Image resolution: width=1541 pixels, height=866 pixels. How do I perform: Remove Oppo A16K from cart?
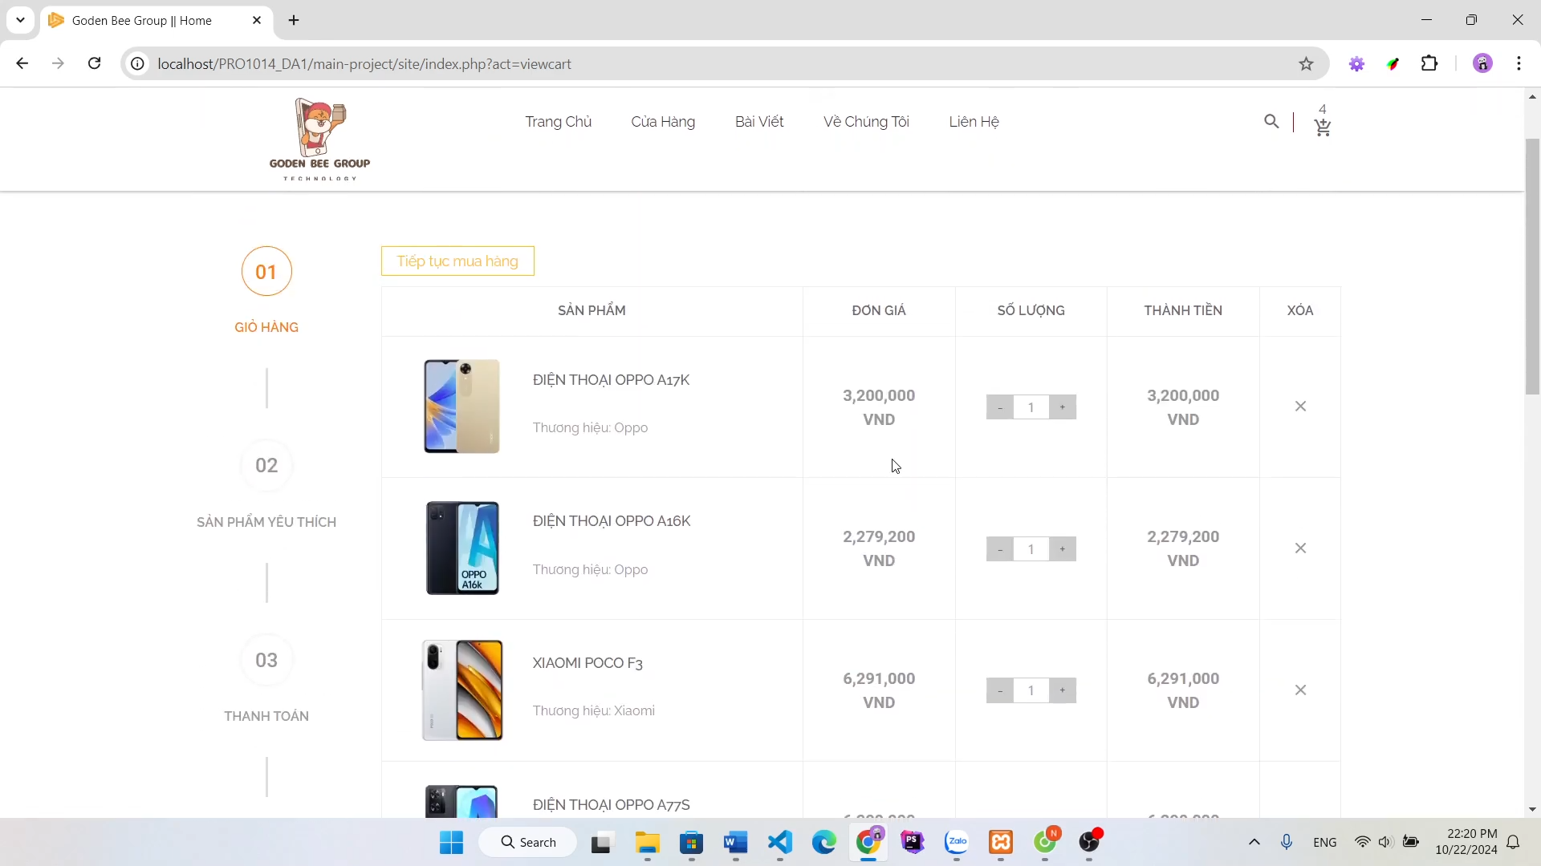pos(1300,548)
